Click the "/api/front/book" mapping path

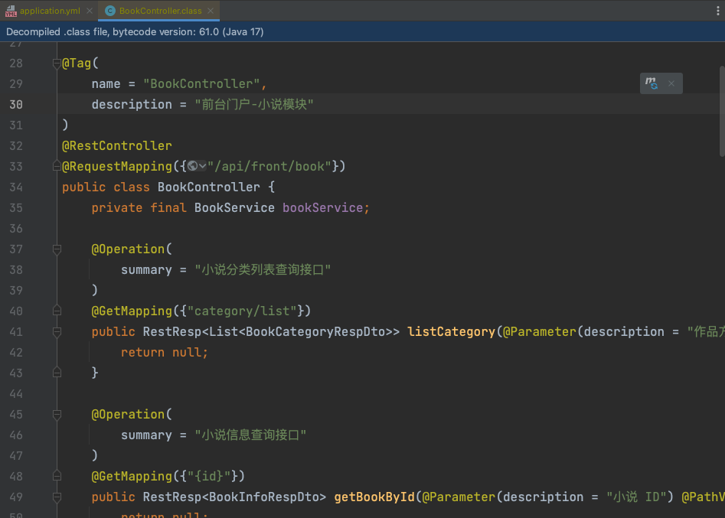tap(269, 166)
